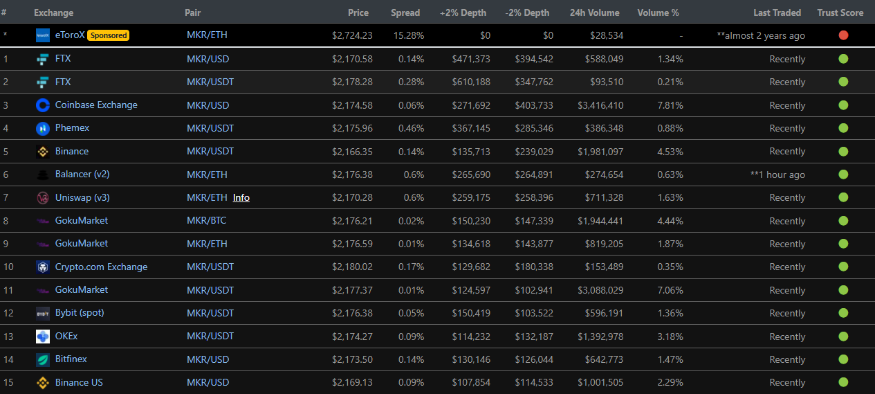The width and height of the screenshot is (875, 394).
Task: Click the red trust score dot for eToroX
Action: pyautogui.click(x=843, y=35)
